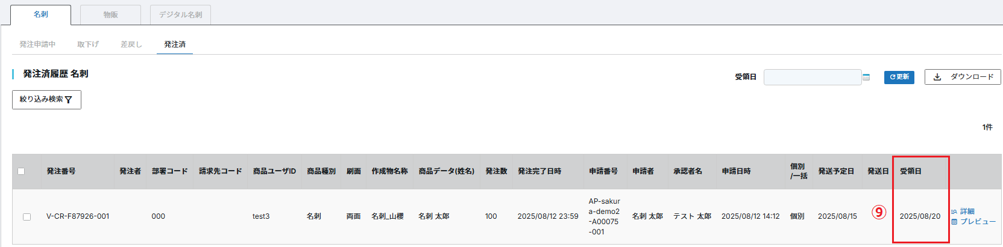
Task: Go to the 差戻し sub-tab
Action: coord(131,44)
